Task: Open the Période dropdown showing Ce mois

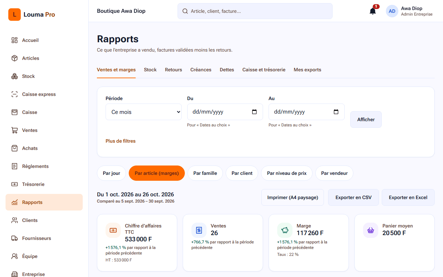Action: click(144, 112)
